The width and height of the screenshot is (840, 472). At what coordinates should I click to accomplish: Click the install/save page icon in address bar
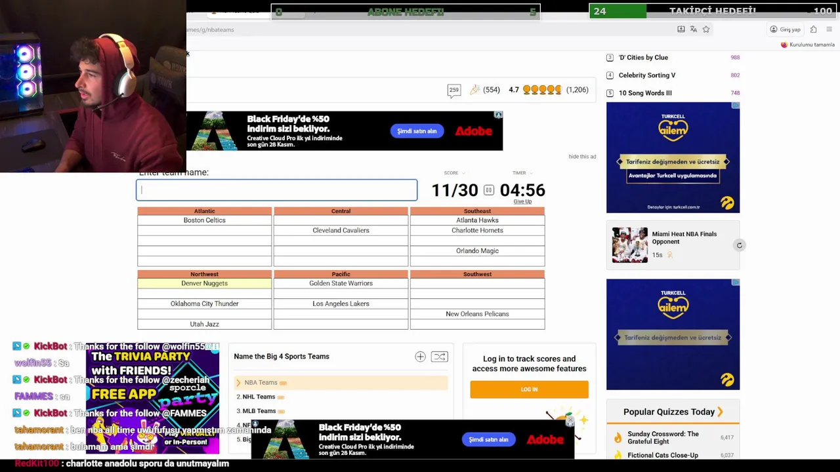681,29
